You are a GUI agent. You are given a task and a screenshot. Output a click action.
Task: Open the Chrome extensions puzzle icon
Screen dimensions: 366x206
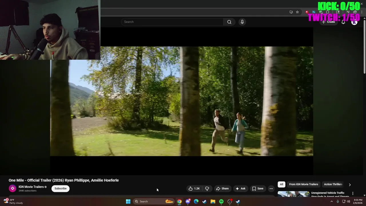(328, 12)
